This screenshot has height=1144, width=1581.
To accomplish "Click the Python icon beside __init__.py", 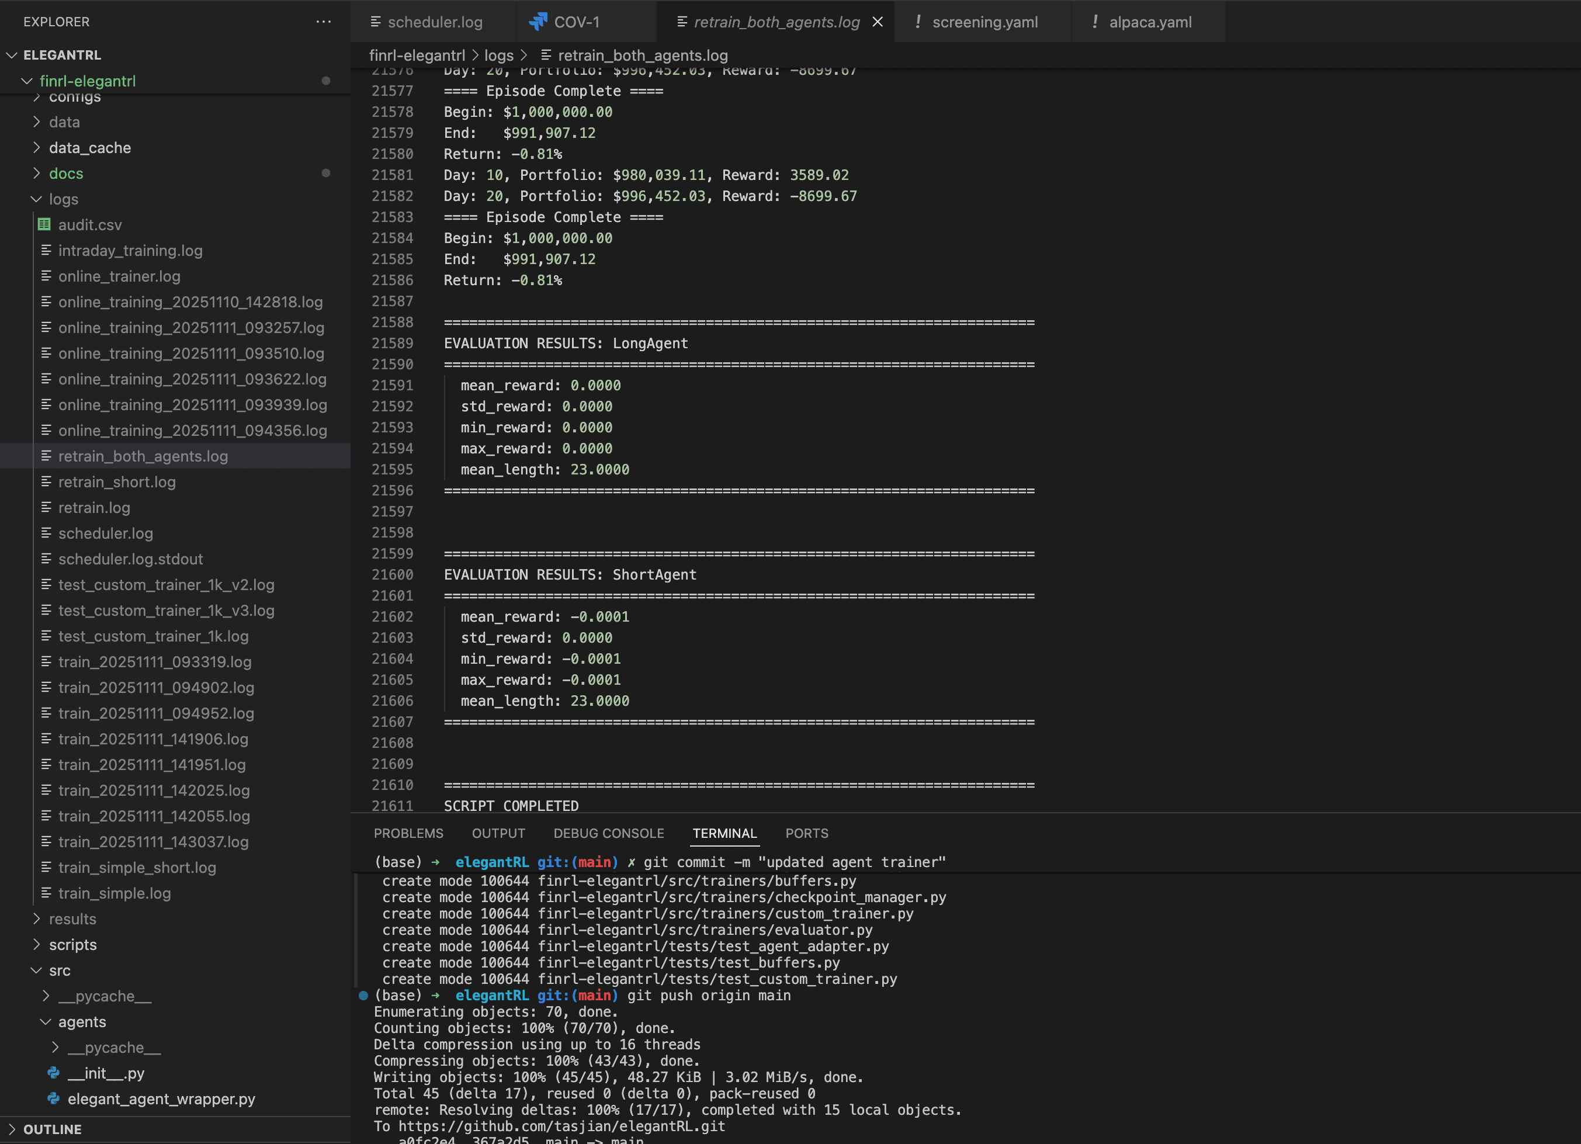I will coord(53,1073).
